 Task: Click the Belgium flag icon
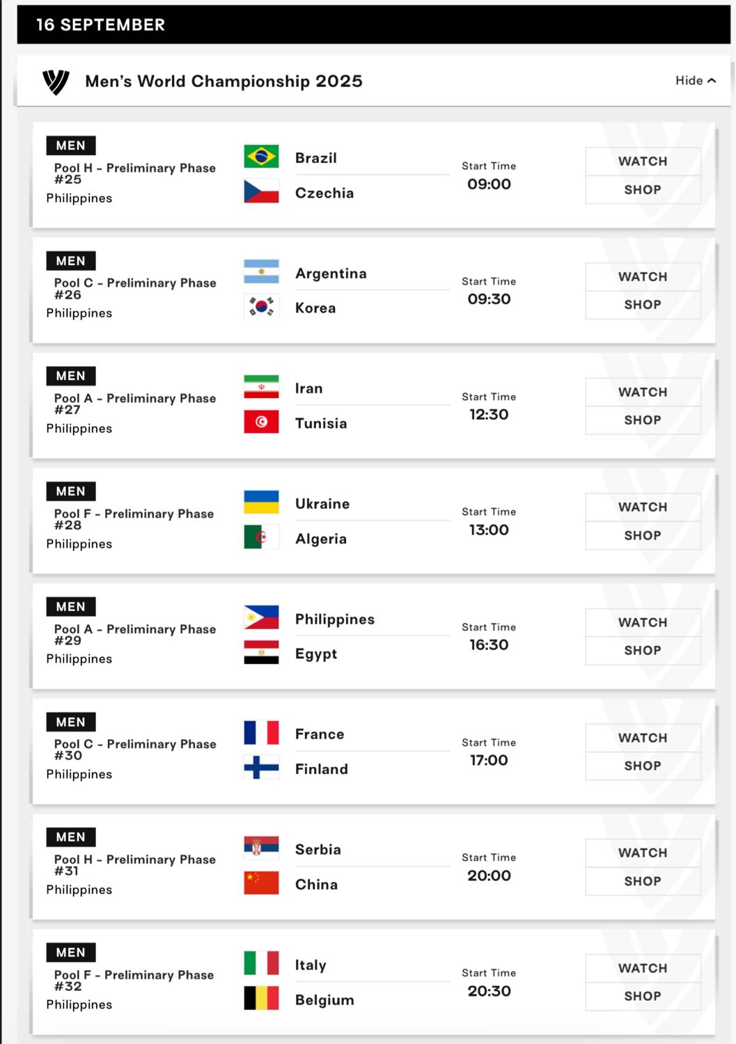tap(261, 998)
